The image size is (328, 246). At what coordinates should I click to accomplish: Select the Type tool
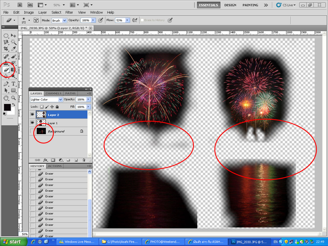13,84
